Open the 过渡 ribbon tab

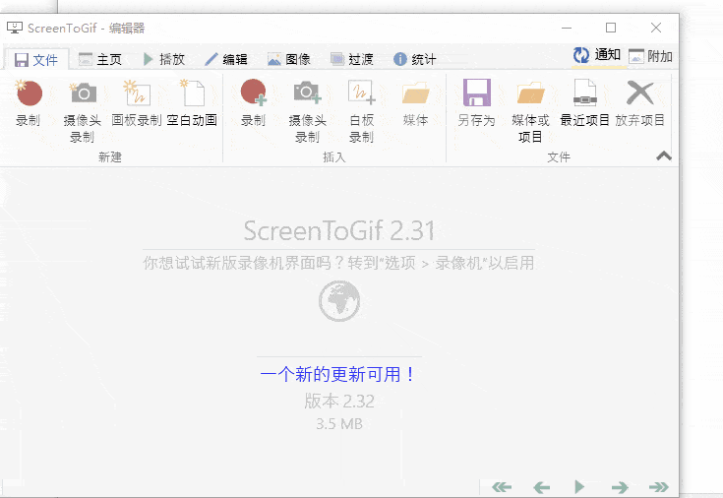point(352,59)
